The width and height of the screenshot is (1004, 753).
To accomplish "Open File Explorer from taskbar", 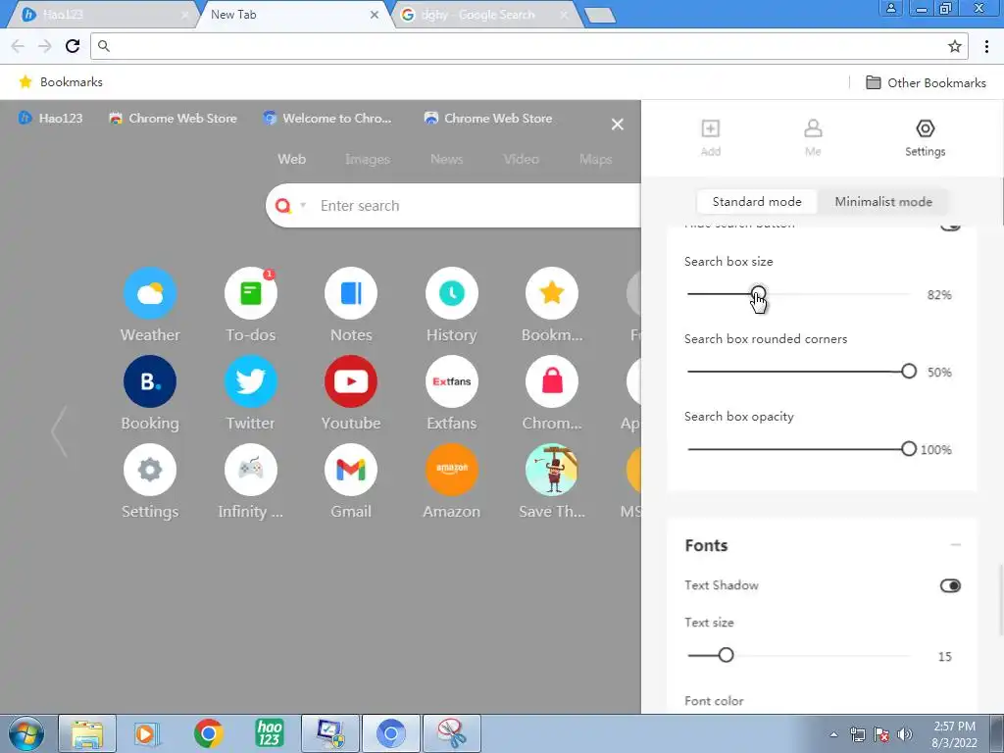I will (87, 733).
